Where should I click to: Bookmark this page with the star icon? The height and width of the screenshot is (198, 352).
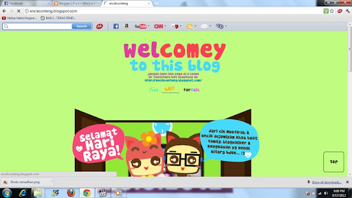pyautogui.click(x=332, y=11)
